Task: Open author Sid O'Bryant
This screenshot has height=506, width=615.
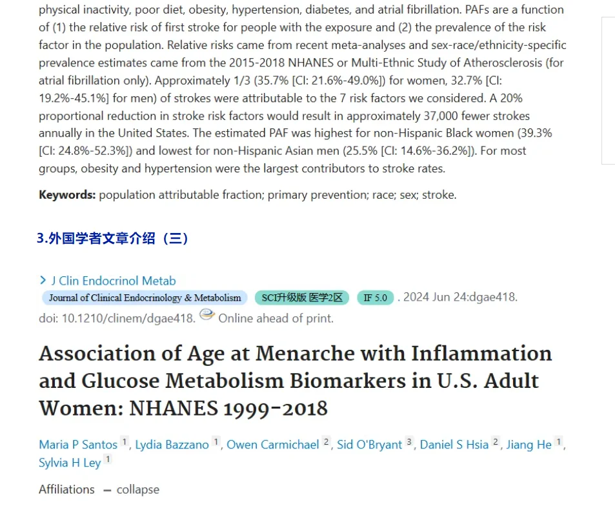Action: [x=370, y=445]
